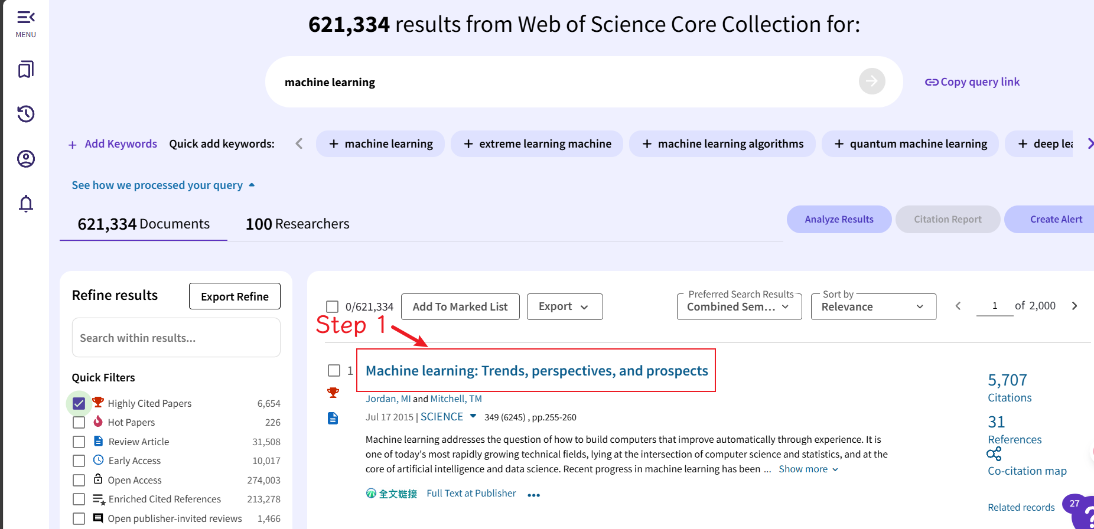Open Preferred Search Results dropdown
The height and width of the screenshot is (529, 1094).
coord(738,307)
